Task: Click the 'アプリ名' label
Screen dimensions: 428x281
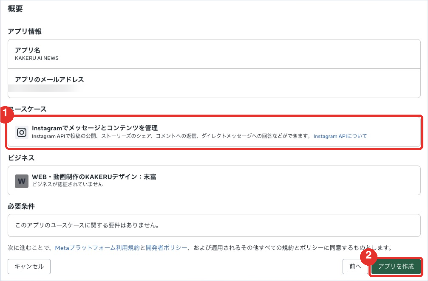Action: point(28,50)
